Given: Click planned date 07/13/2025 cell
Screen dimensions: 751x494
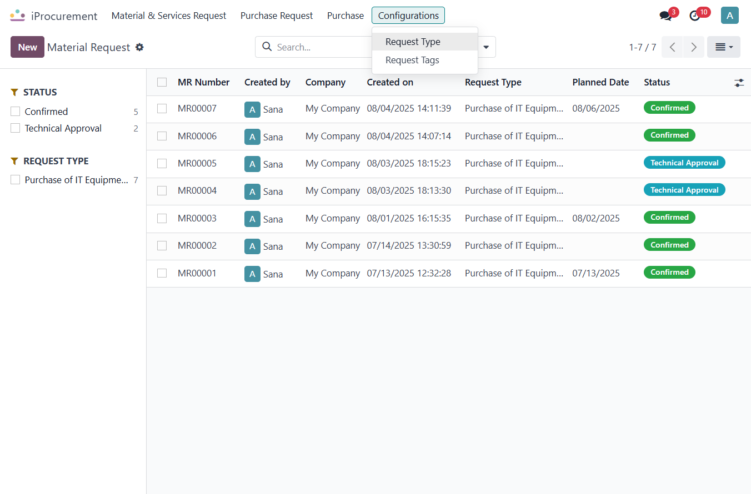Looking at the screenshot, I should click(x=596, y=273).
